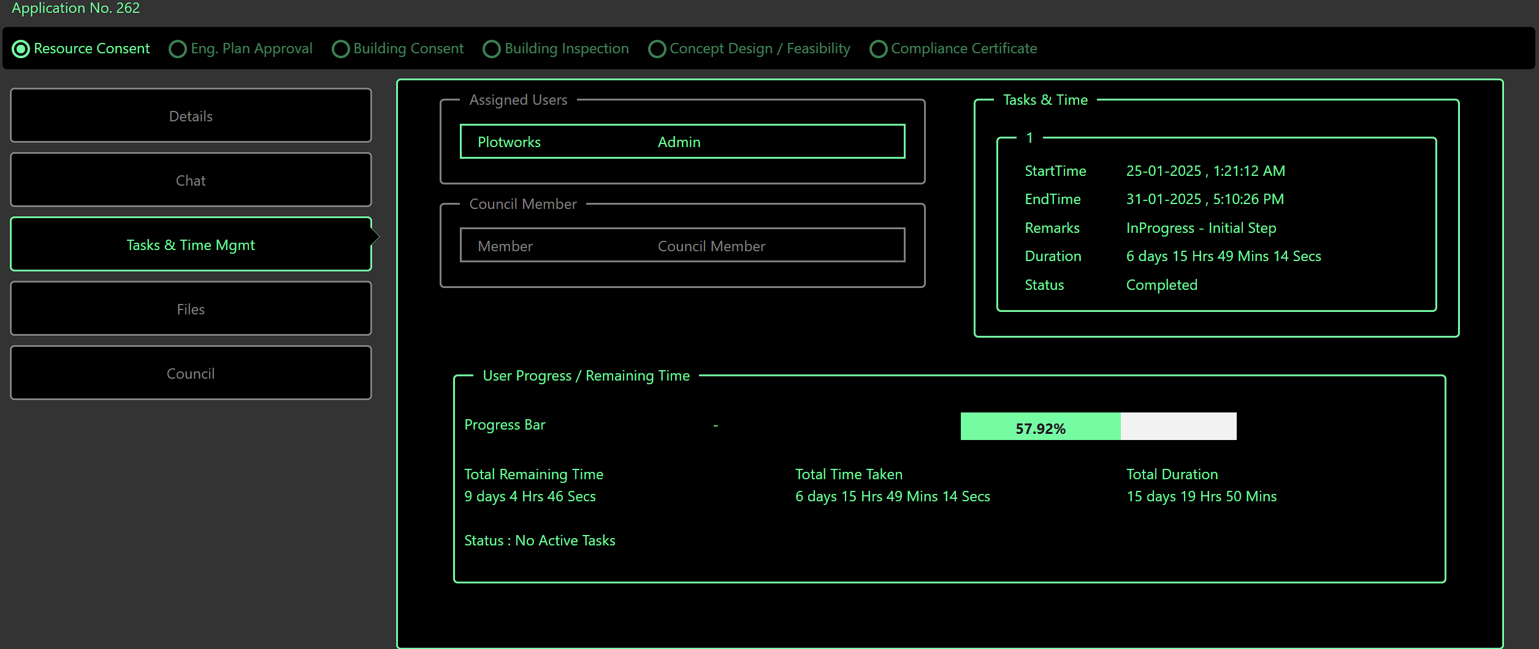Click the Member input field
The height and width of the screenshot is (649, 1539).
pos(682,245)
